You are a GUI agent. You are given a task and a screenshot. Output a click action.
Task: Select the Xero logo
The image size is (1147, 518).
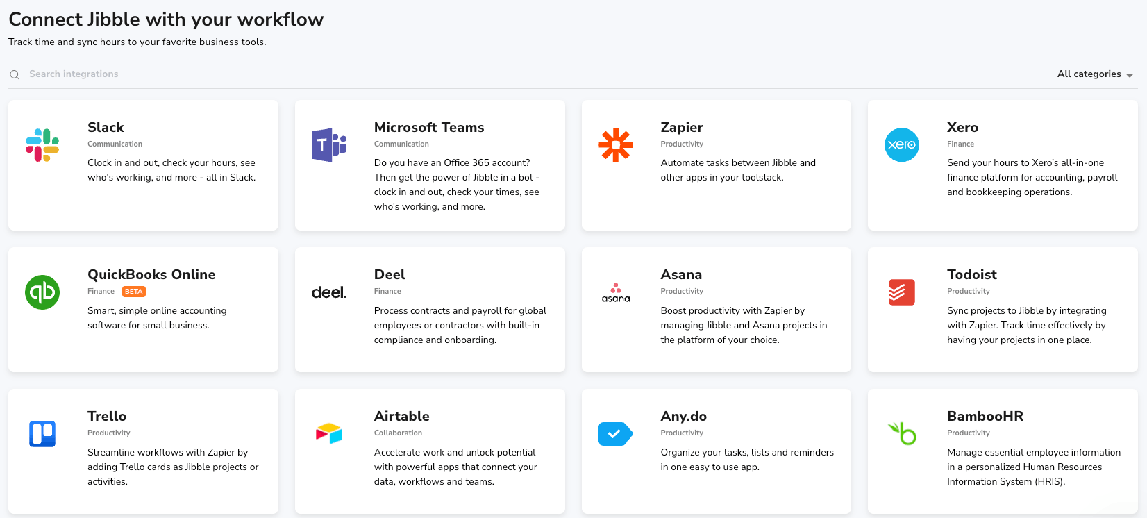point(902,144)
